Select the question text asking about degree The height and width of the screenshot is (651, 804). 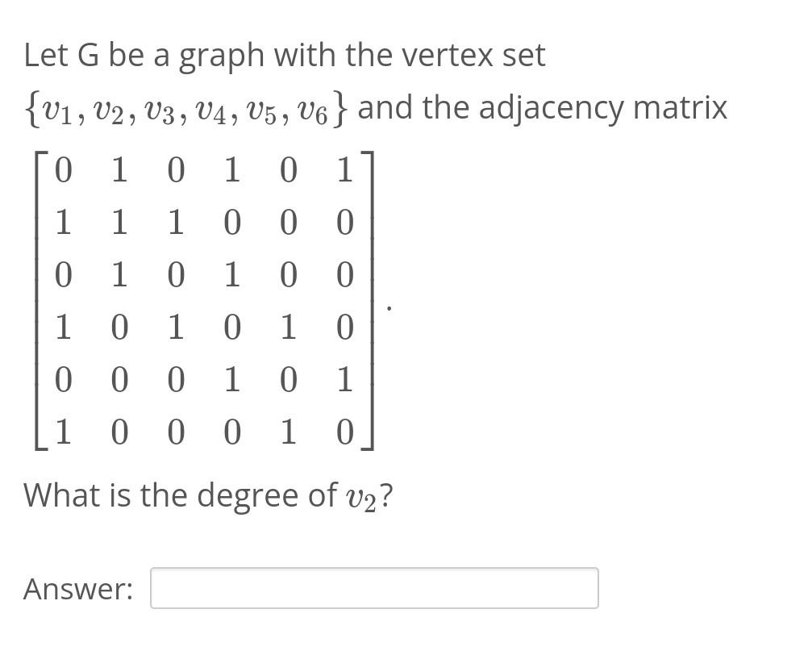pyautogui.click(x=210, y=495)
